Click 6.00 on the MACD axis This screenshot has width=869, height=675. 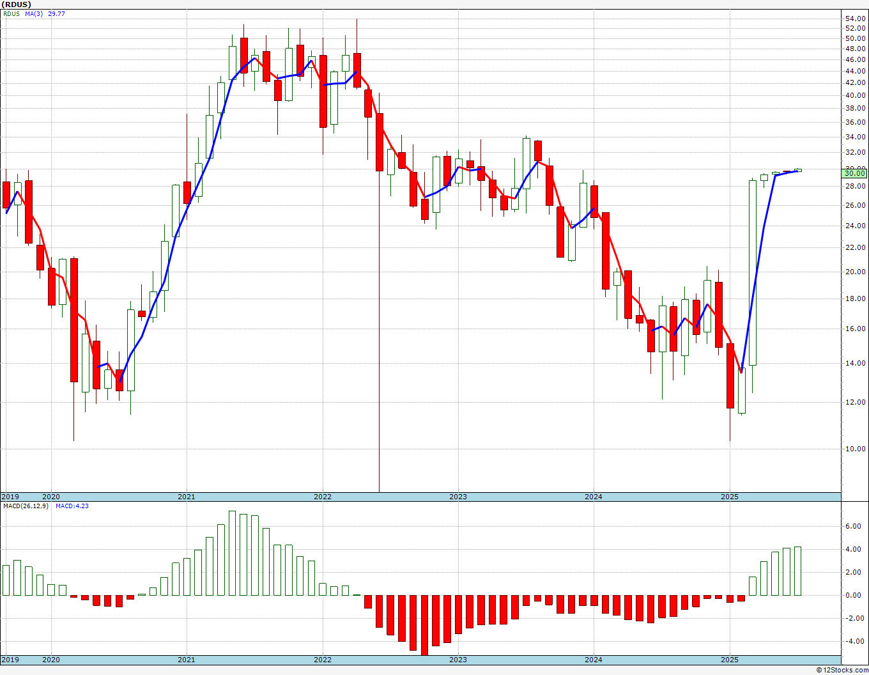pyautogui.click(x=853, y=527)
